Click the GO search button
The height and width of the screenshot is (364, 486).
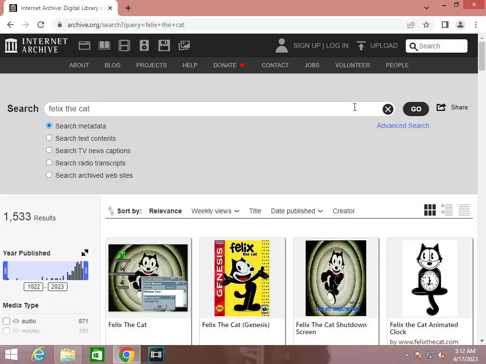click(x=416, y=109)
